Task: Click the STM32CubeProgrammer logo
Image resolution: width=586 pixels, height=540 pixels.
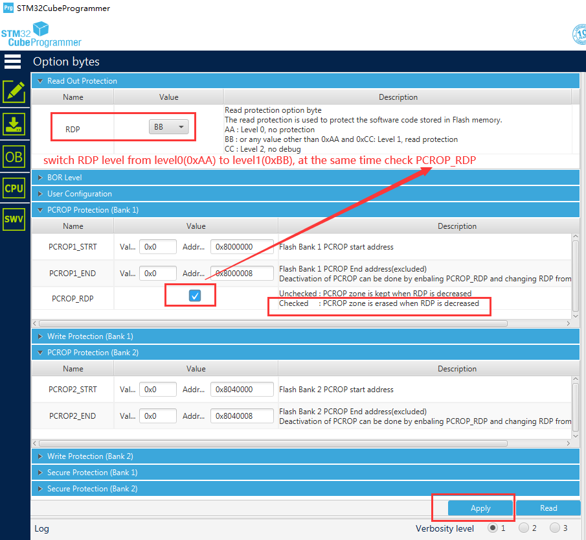Action: coord(41,34)
